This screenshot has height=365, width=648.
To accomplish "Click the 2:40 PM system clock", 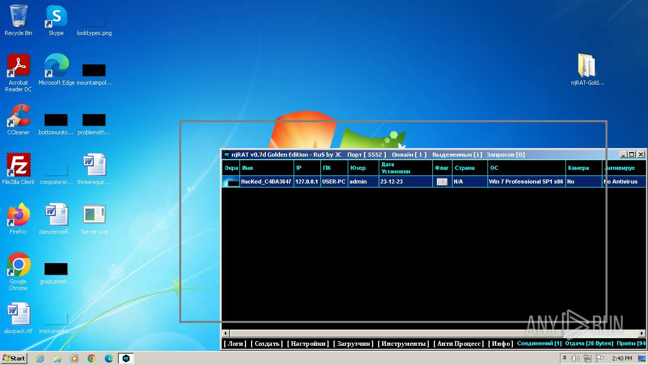I will coord(622,358).
